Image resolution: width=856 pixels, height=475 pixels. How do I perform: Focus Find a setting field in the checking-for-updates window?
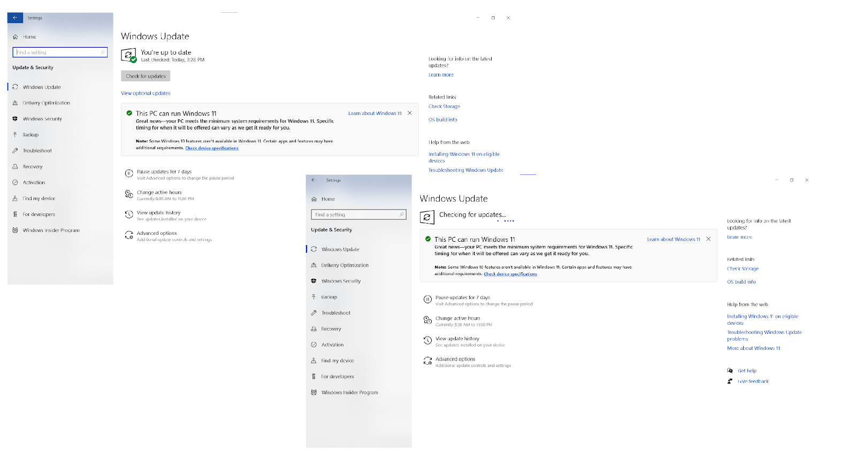pyautogui.click(x=358, y=214)
